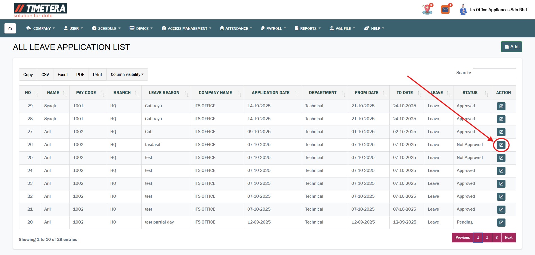Open the location pin notification icon
Screen dimensions: 535x255
(x=427, y=10)
